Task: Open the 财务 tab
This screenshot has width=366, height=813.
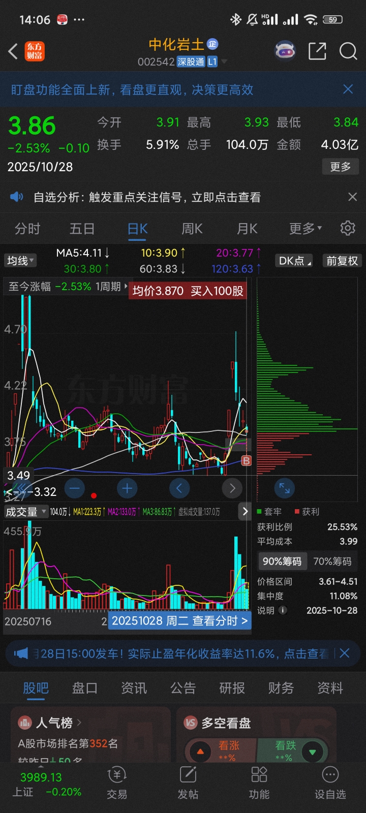Action: [281, 688]
